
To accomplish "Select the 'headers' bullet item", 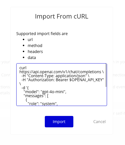I will click(x=35, y=52).
